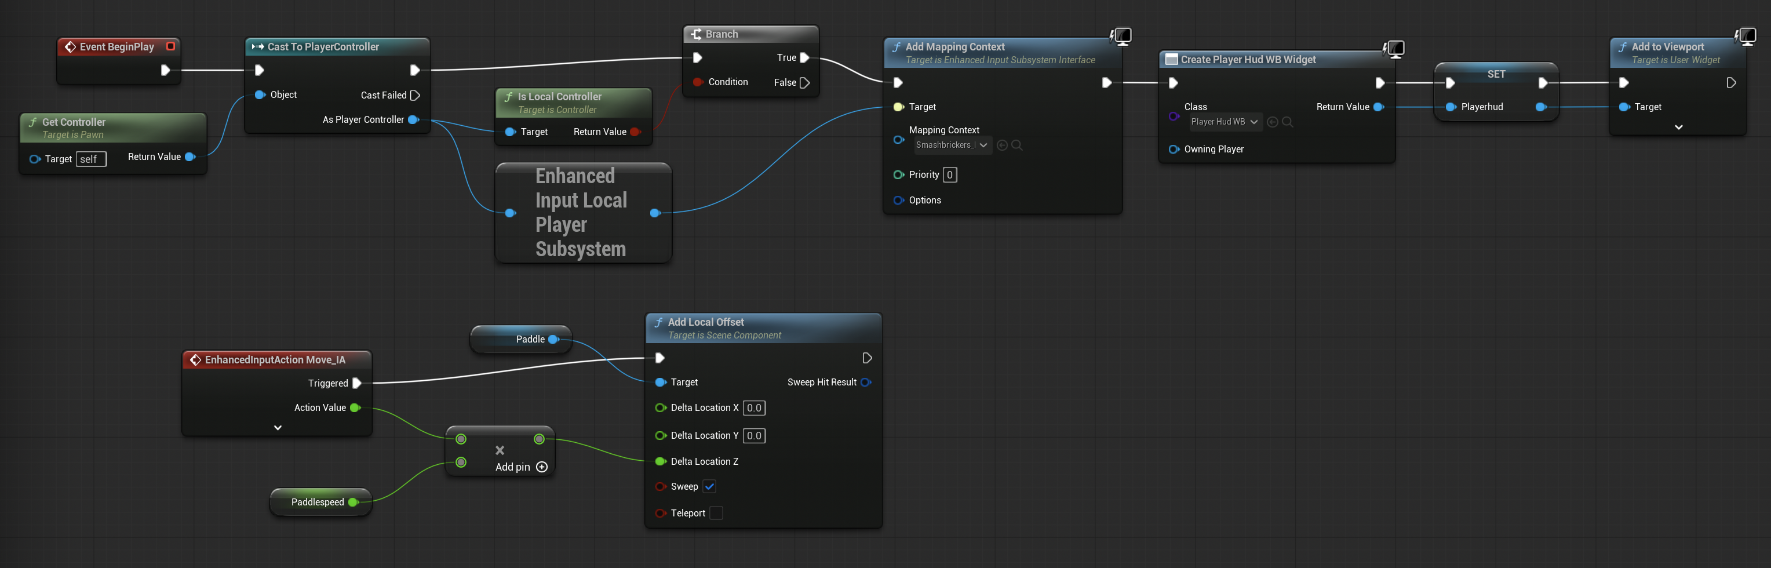Open the Smashbrickers Mapping Context dropdown
This screenshot has height=568, width=1771.
pos(952,145)
